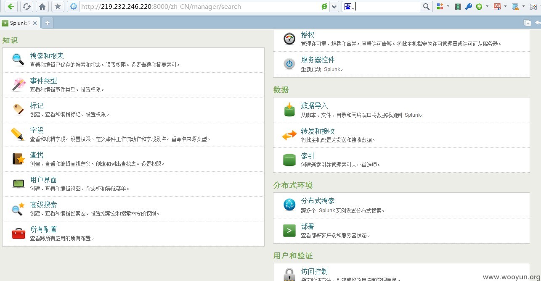This screenshot has width=541, height=281.
Task: Open a new tab with plus button
Action: (x=47, y=23)
